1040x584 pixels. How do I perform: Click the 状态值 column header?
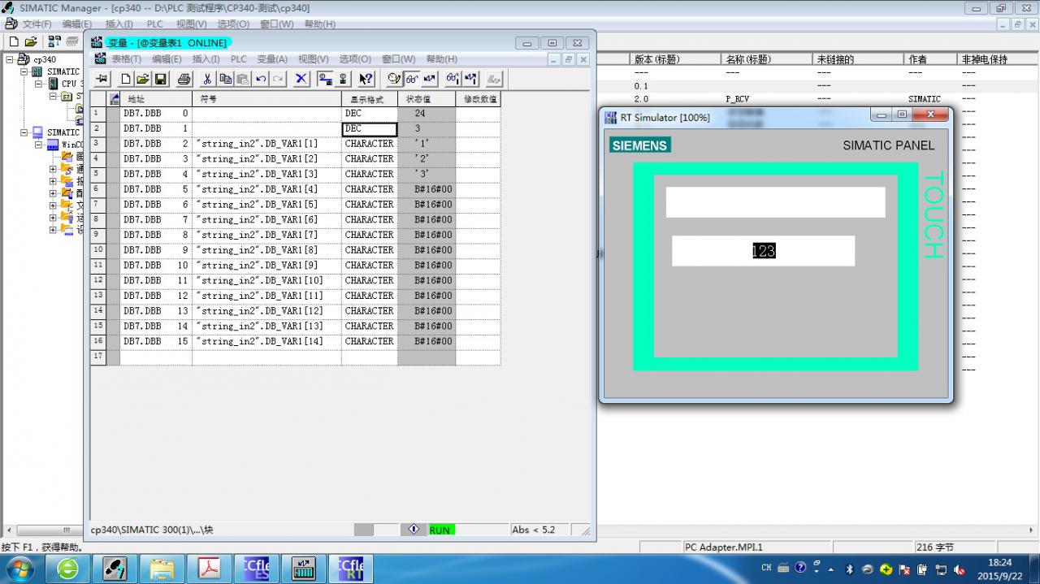[x=427, y=99]
